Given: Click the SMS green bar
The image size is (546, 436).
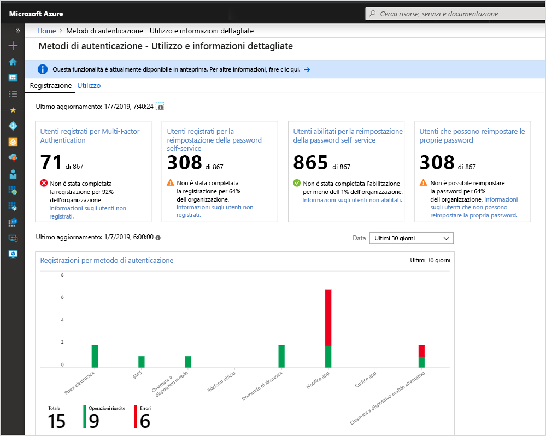Looking at the screenshot, I should tap(142, 362).
